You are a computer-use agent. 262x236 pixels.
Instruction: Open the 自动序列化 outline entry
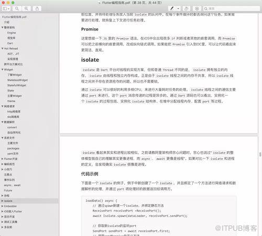[x=14, y=132]
